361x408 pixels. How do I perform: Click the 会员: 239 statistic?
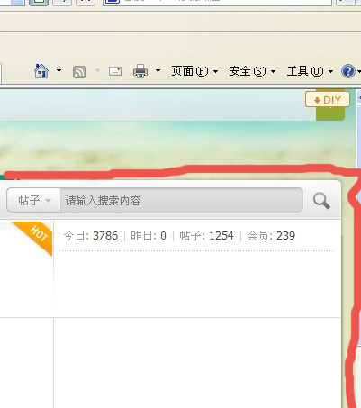(x=271, y=236)
